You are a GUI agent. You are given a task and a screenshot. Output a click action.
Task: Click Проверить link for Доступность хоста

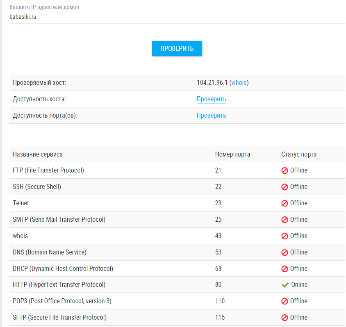pyautogui.click(x=212, y=99)
